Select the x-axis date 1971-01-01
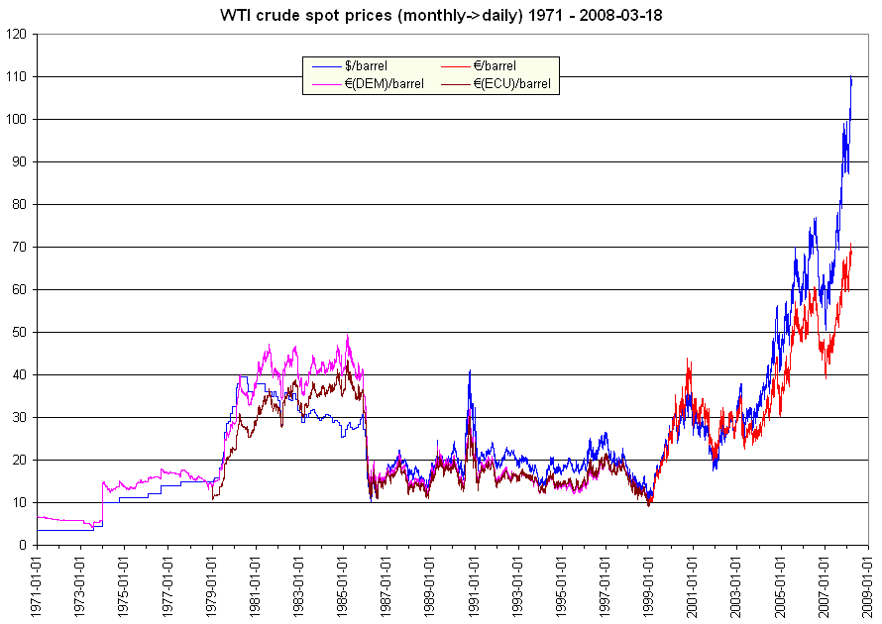 tap(37, 585)
